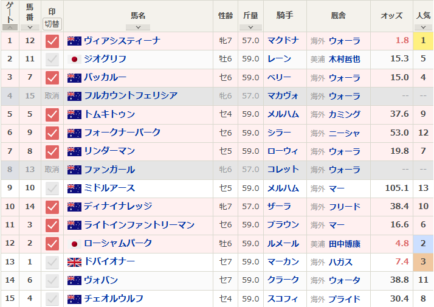The height and width of the screenshot is (307, 434).
Task: Click the yellow first-favorite popularity cell
Action: click(423, 41)
